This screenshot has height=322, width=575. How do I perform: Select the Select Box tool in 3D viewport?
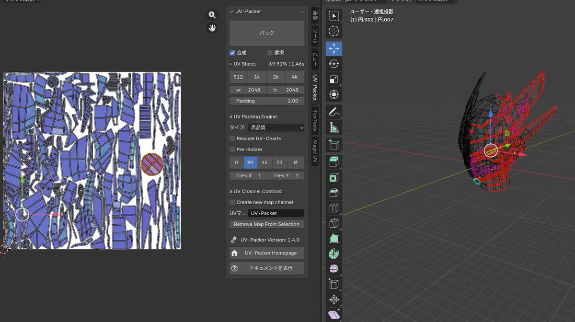pyautogui.click(x=334, y=16)
